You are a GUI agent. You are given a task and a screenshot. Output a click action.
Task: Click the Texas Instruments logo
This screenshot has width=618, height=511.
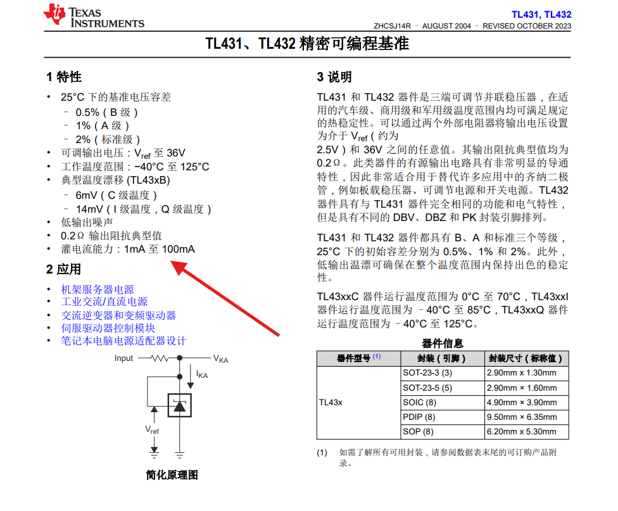94,16
